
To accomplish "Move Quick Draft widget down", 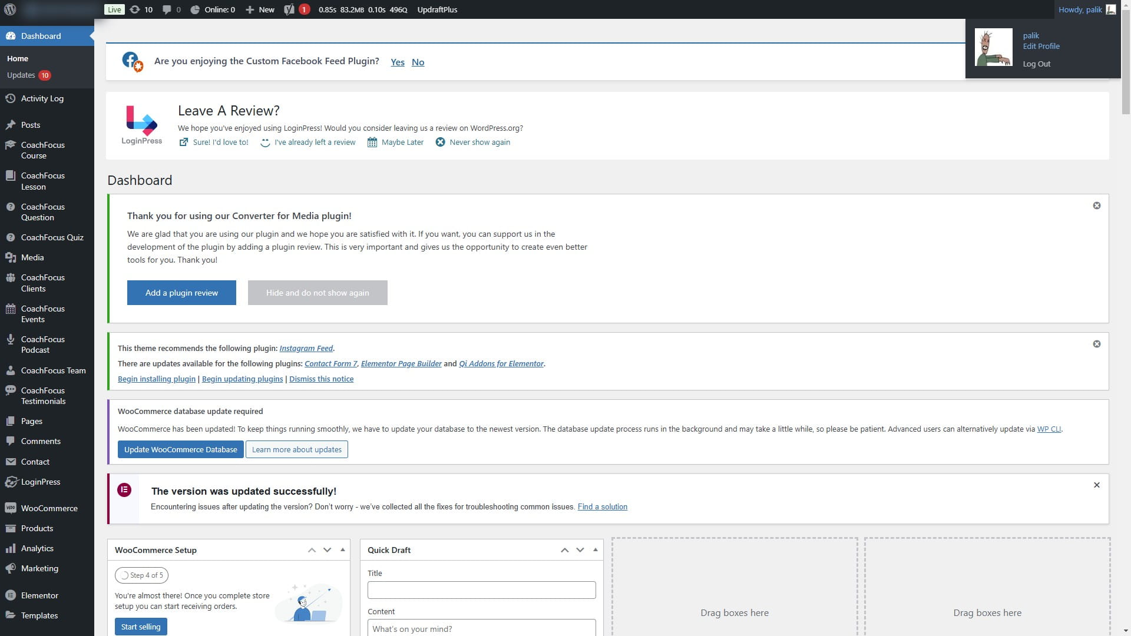I will click(x=580, y=550).
